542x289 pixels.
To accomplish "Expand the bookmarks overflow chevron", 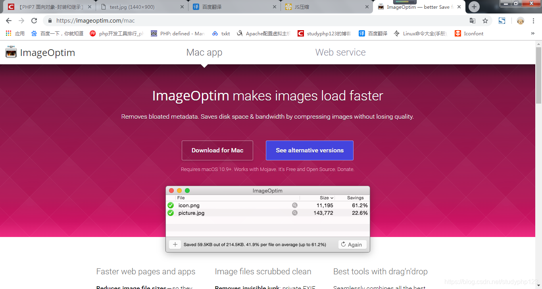I will pyautogui.click(x=532, y=33).
